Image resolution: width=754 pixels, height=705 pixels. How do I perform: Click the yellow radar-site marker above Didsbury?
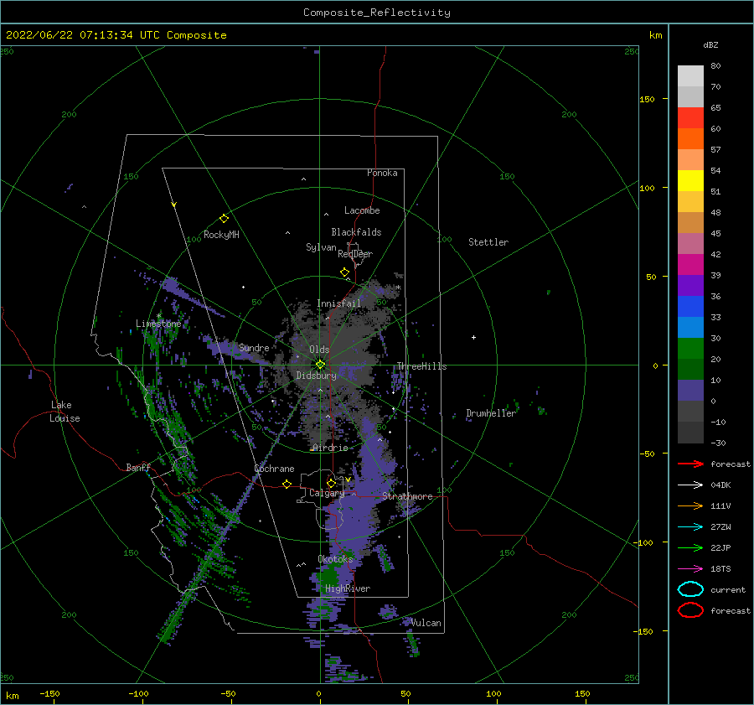tap(320, 365)
